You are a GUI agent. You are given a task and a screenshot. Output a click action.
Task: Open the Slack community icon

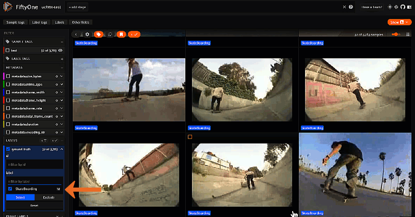point(396,7)
